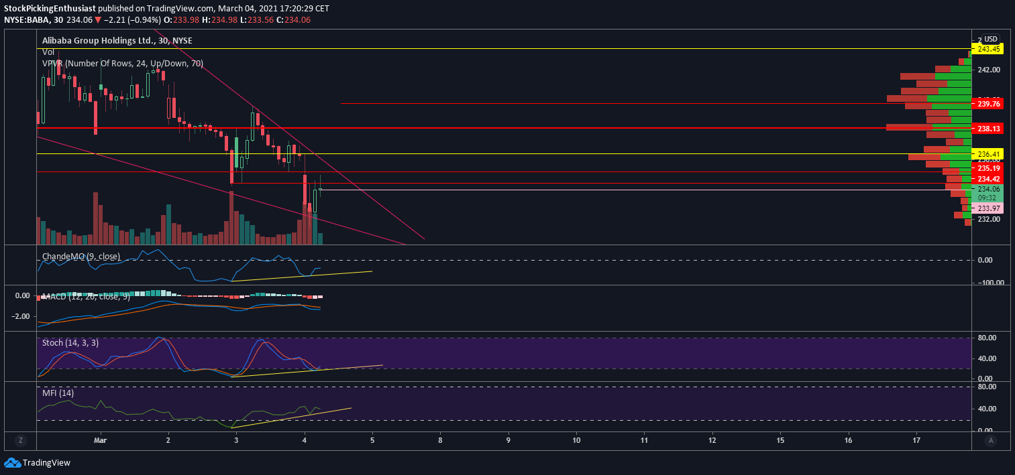Select the VPVR indicator legend

pyautogui.click(x=123, y=63)
